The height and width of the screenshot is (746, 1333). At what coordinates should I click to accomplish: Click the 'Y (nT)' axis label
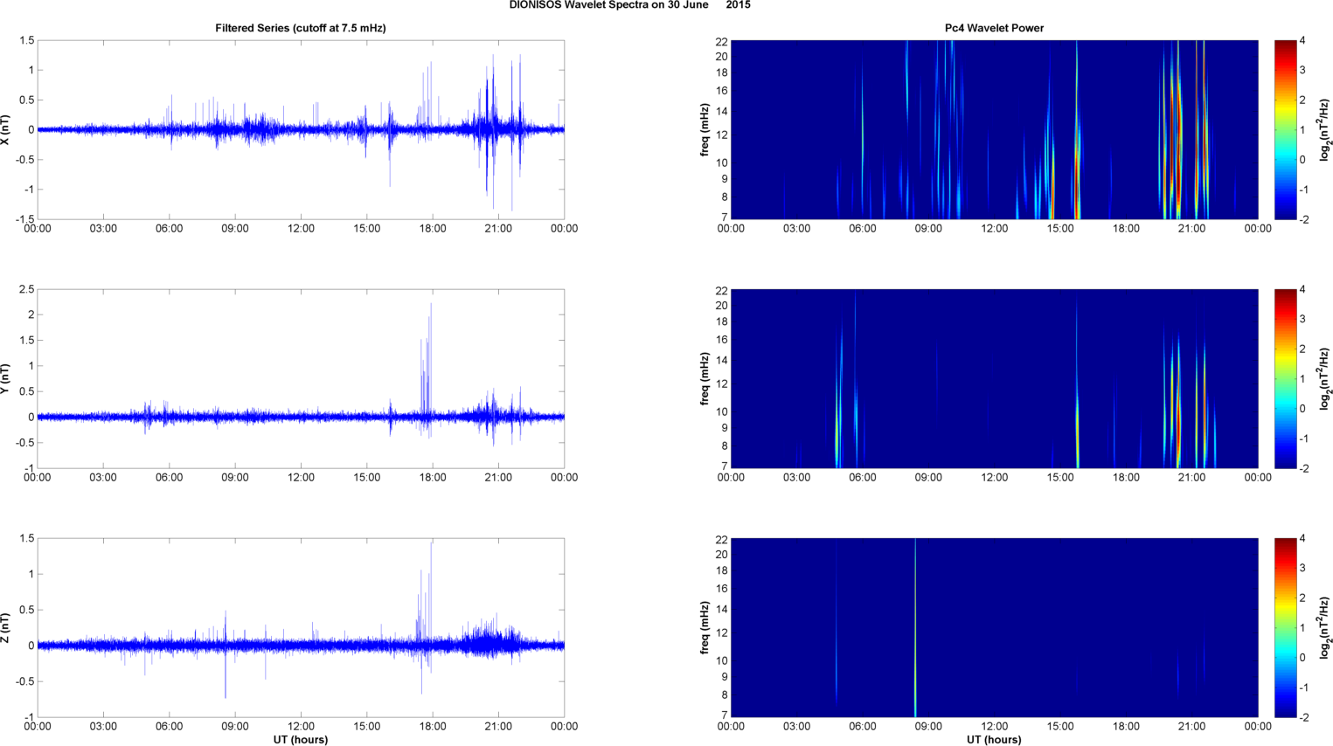click(x=5, y=378)
